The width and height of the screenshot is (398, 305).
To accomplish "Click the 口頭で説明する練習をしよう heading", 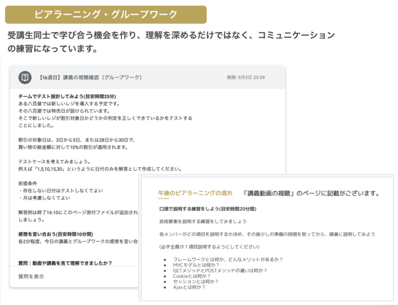I will (x=208, y=208).
